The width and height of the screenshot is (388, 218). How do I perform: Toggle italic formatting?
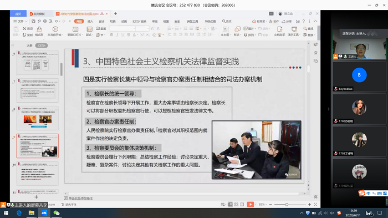click(x=118, y=35)
